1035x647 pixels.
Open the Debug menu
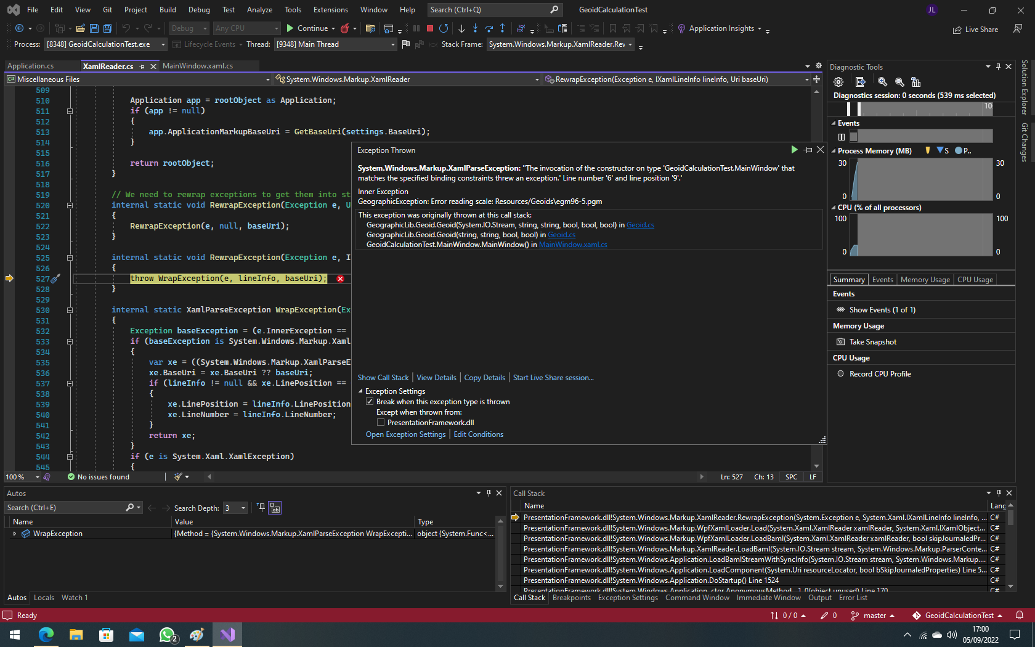pos(199,10)
